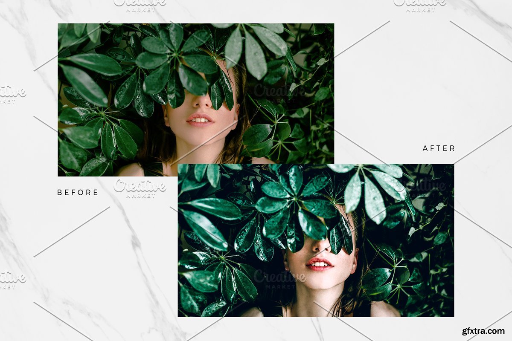Image resolution: width=512 pixels, height=341 pixels.
Task: Click Creative Market watermark at top left
Action: 140,5
